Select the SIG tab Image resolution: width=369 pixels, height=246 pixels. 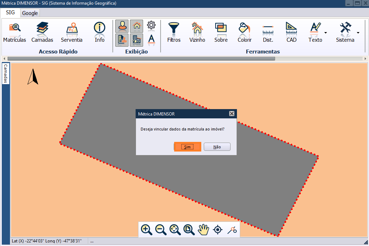[10, 12]
